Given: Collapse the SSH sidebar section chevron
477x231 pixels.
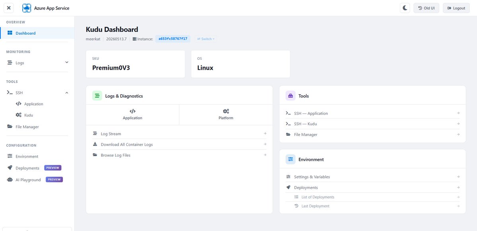Looking at the screenshot, I should (66, 93).
